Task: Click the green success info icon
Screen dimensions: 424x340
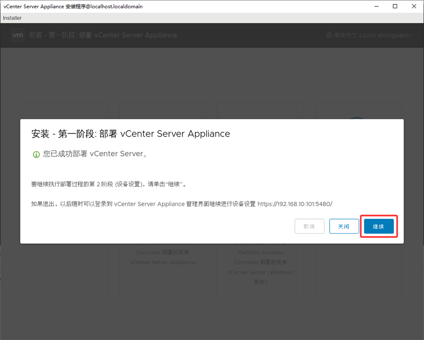Action: (x=36, y=154)
